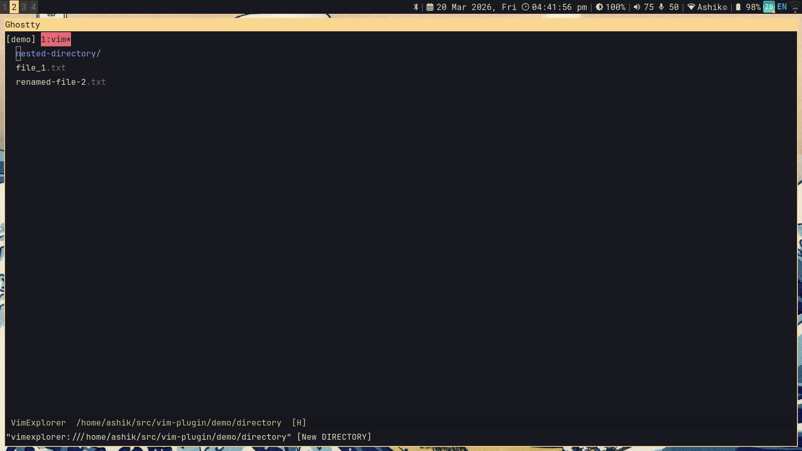Click the teal 28 notification badge
The image size is (802, 451).
(769, 7)
